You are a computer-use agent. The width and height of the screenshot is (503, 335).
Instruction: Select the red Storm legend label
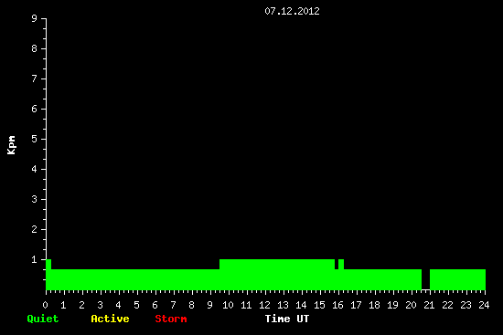(171, 319)
